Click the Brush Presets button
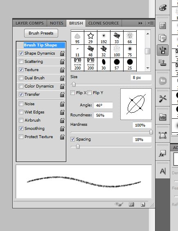 [41, 33]
